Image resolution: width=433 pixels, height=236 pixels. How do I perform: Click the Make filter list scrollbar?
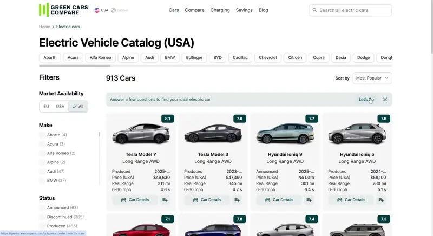[100, 134]
